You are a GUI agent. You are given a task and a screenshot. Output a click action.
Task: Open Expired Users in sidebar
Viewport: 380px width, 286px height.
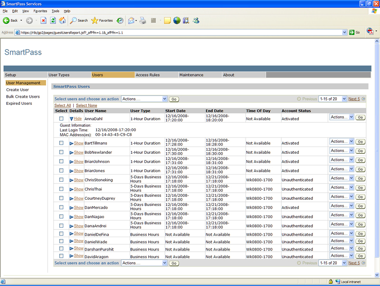(x=19, y=103)
